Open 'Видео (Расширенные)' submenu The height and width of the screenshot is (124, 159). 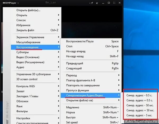(36, 62)
